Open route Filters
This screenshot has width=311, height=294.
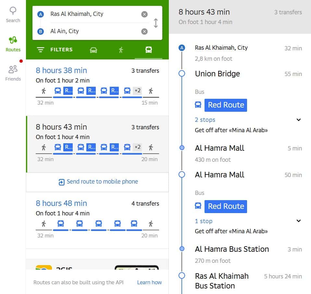[x=55, y=50]
